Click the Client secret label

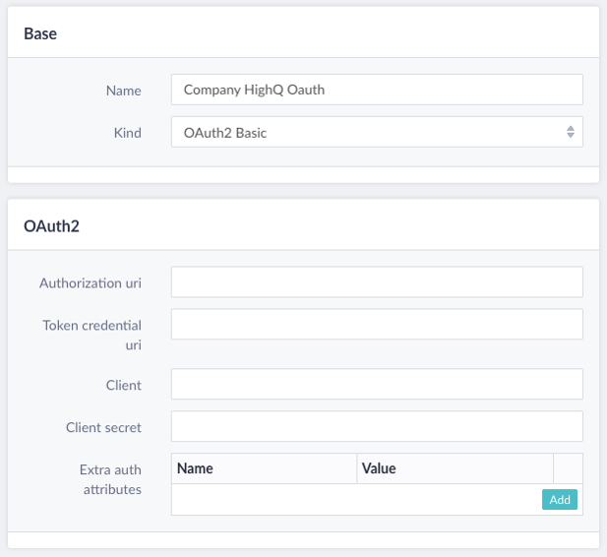tap(103, 428)
